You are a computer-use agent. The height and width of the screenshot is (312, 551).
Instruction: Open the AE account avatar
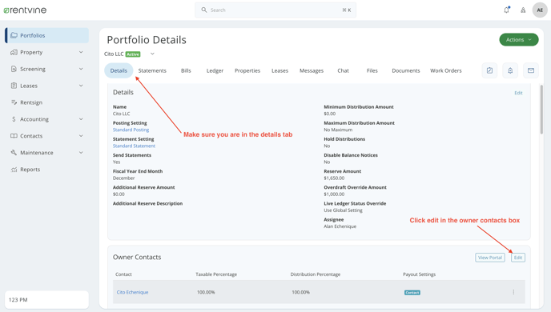coord(540,10)
